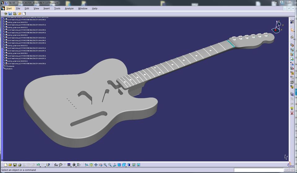Click the Assembly Design workbench icon at top right
This screenshot has width=297, height=173.
coord(292,22)
